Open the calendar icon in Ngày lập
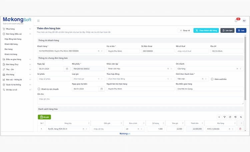 click(67, 69)
